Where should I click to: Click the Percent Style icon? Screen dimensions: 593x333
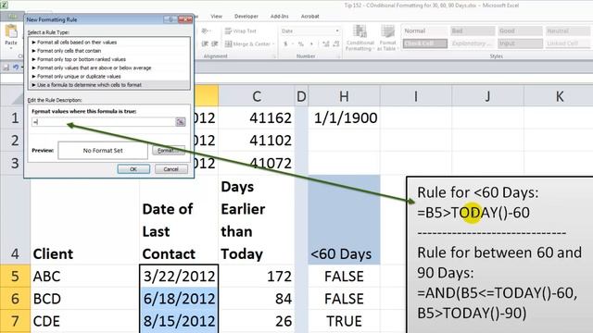[300, 43]
